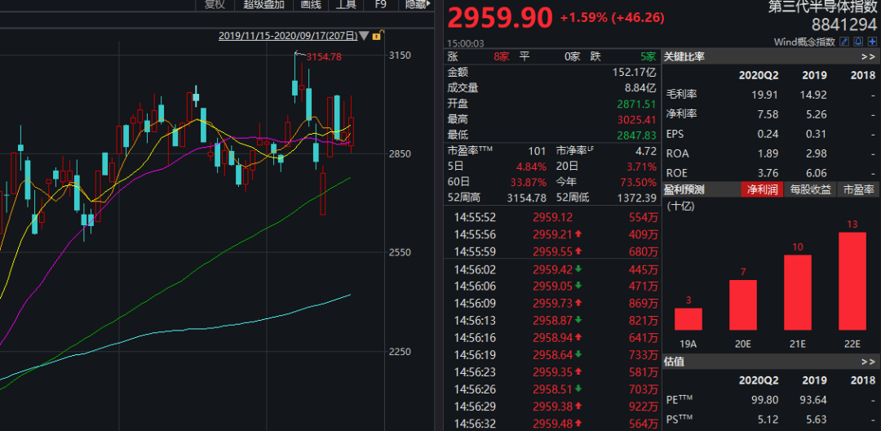The height and width of the screenshot is (431, 881).
Task: Click the blue plus add icon
Action: (872, 42)
